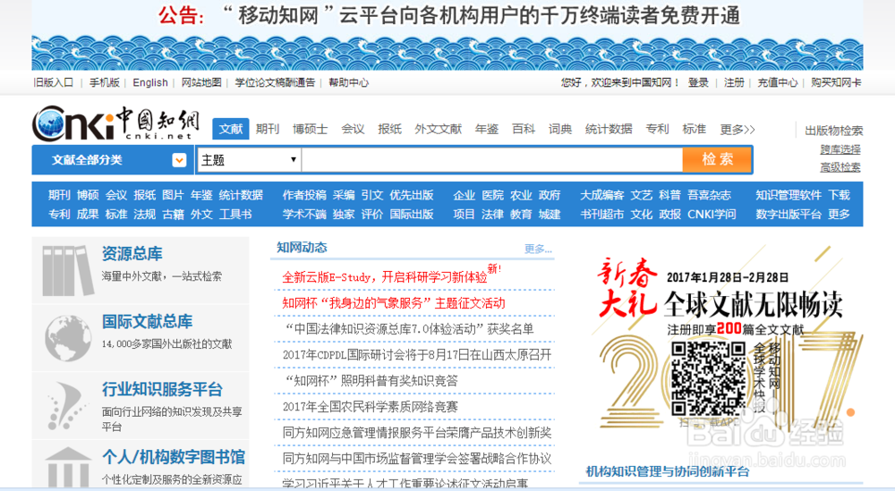Click 数字出版平台 in navigation bar
The width and height of the screenshot is (895, 491).
[x=788, y=215]
